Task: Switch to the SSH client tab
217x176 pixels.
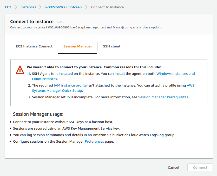Action: point(112,46)
